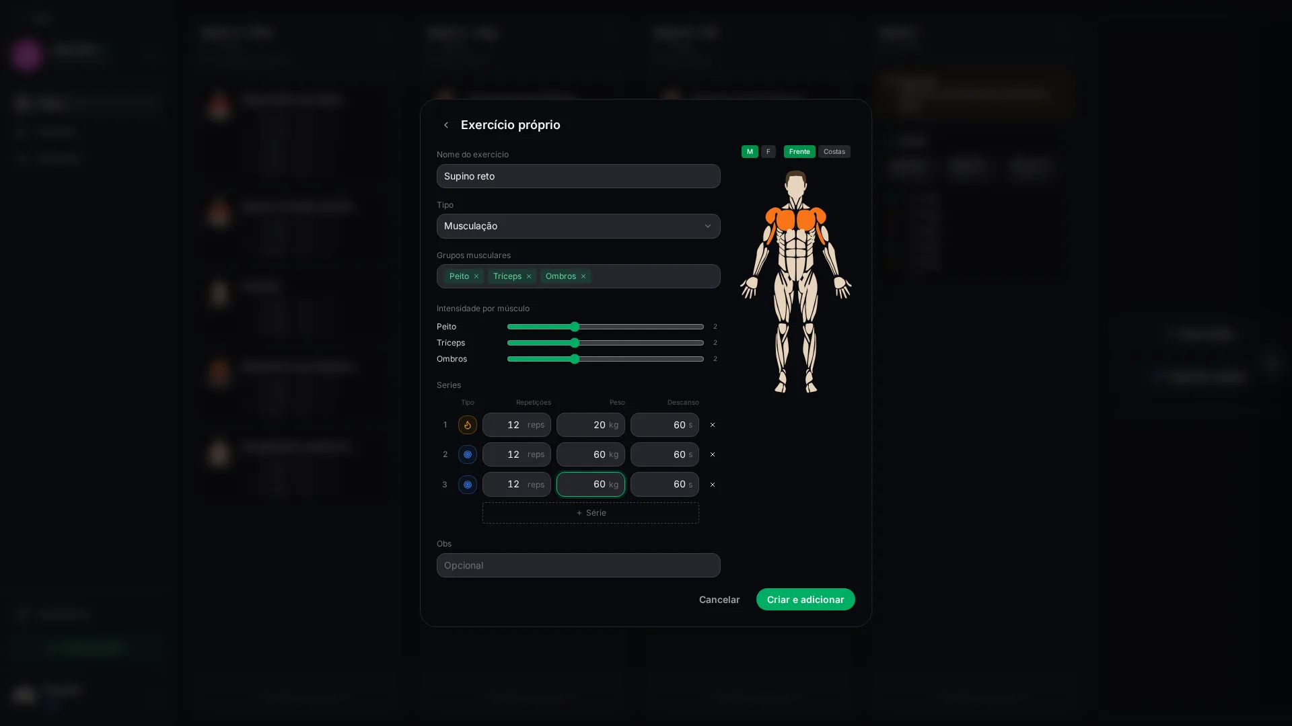Click the Nome do exercício field
The image size is (1292, 726).
click(x=579, y=176)
